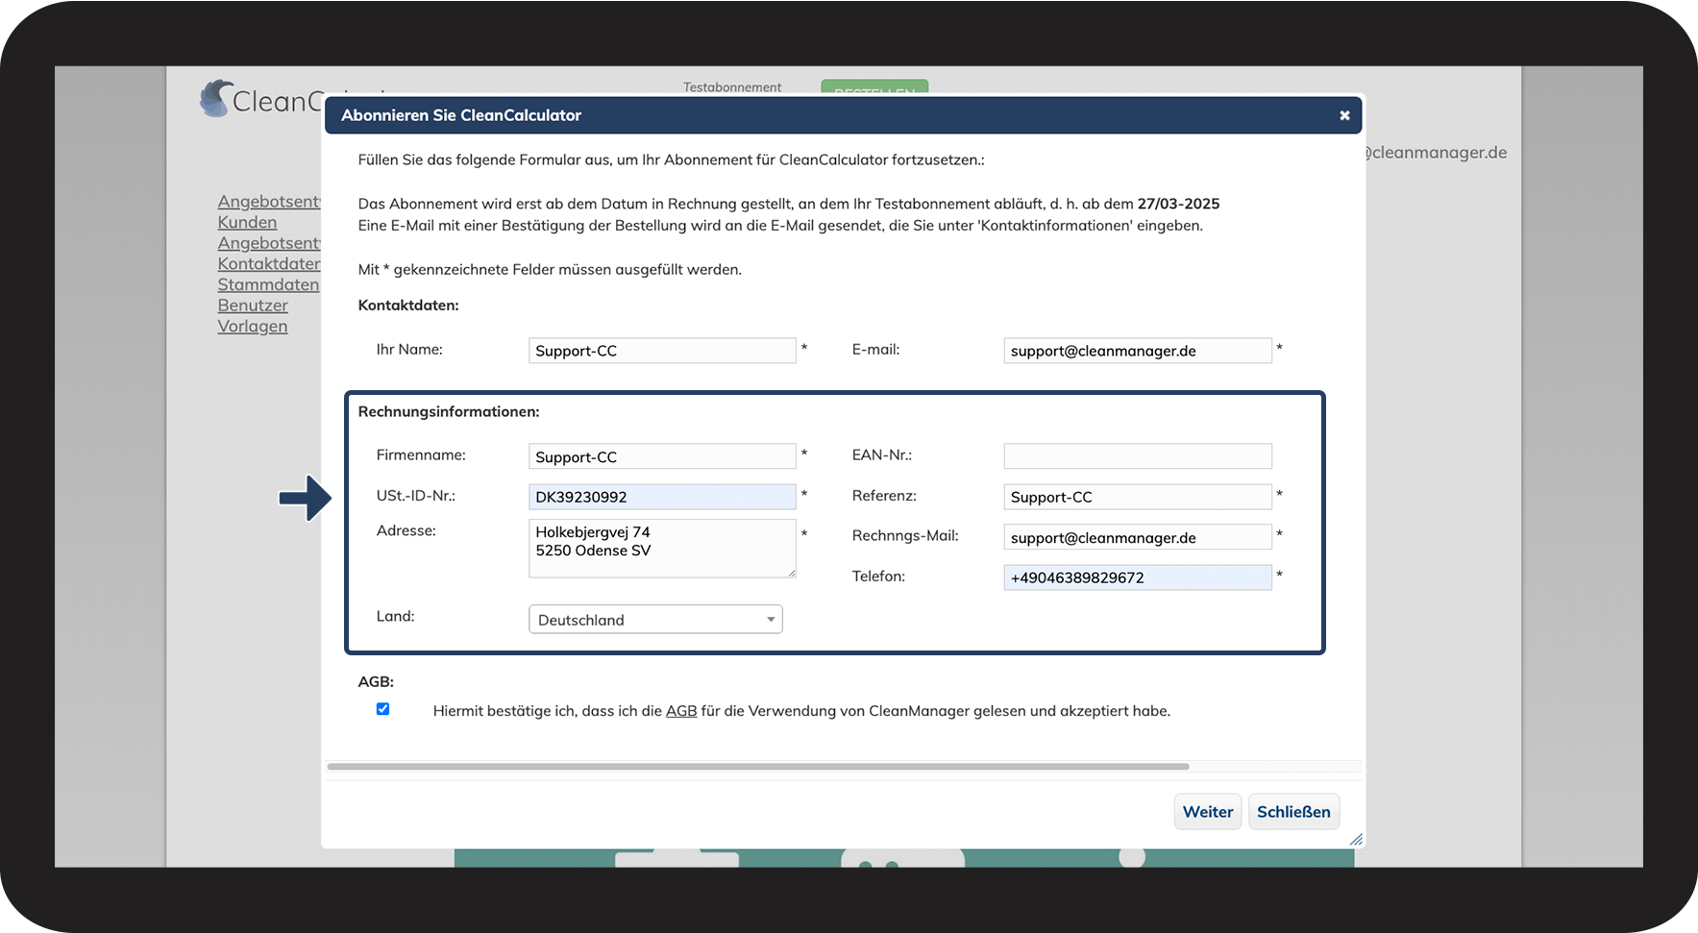Click the horizontal scrollbar in the dialog
This screenshot has height=933, width=1698.
coord(757,767)
